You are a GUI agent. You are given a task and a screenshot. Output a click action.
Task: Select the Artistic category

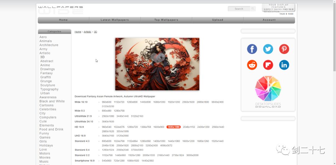pyautogui.click(x=45, y=53)
